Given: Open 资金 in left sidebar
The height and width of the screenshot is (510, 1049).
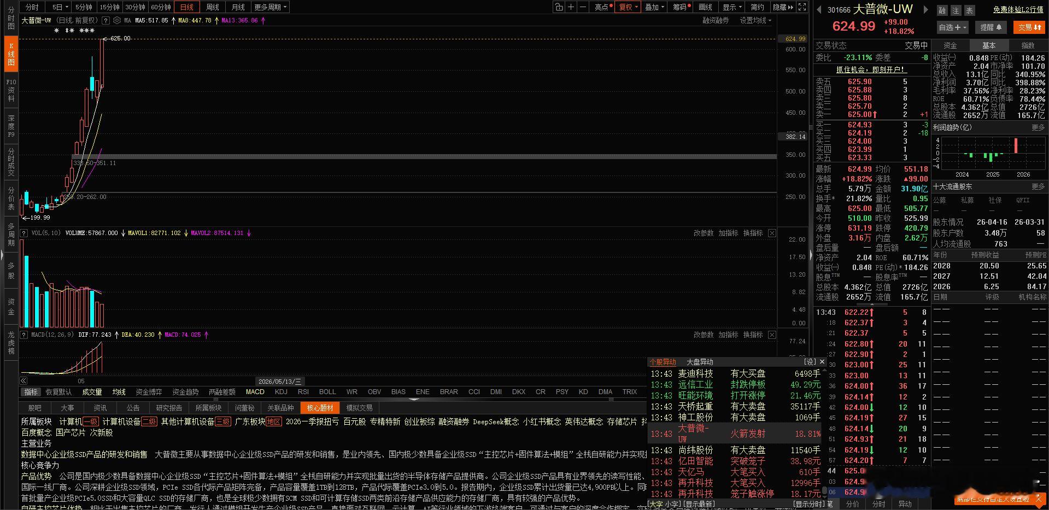Looking at the screenshot, I should (x=11, y=307).
